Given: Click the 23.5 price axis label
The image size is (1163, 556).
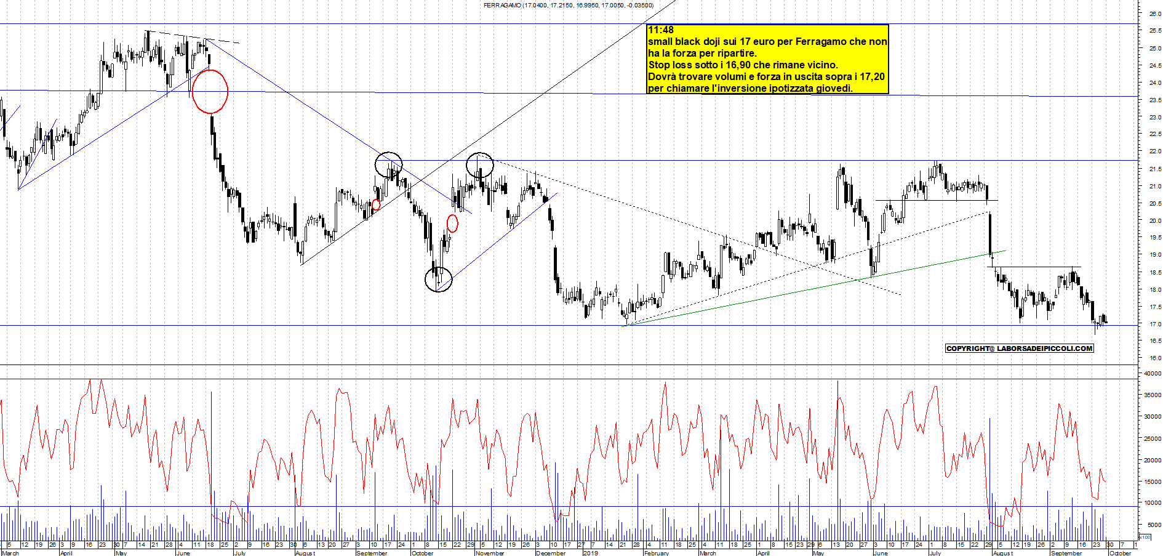Looking at the screenshot, I should pyautogui.click(x=1155, y=100).
